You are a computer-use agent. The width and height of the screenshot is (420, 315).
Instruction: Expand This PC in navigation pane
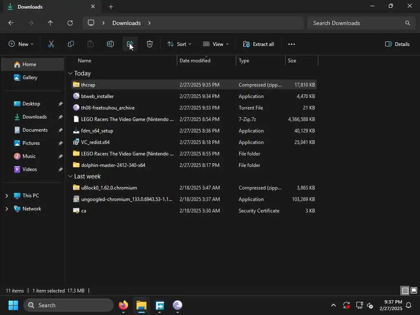[7, 196]
